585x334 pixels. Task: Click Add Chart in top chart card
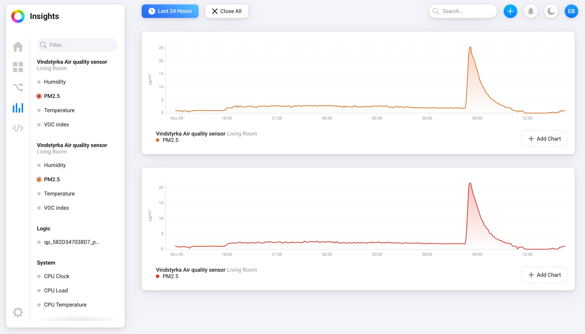coord(544,139)
